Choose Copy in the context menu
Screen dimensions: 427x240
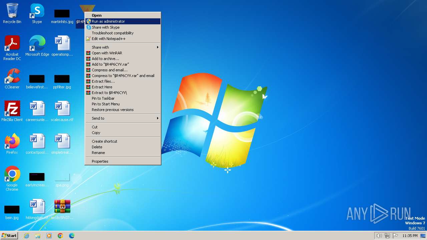(x=123, y=133)
